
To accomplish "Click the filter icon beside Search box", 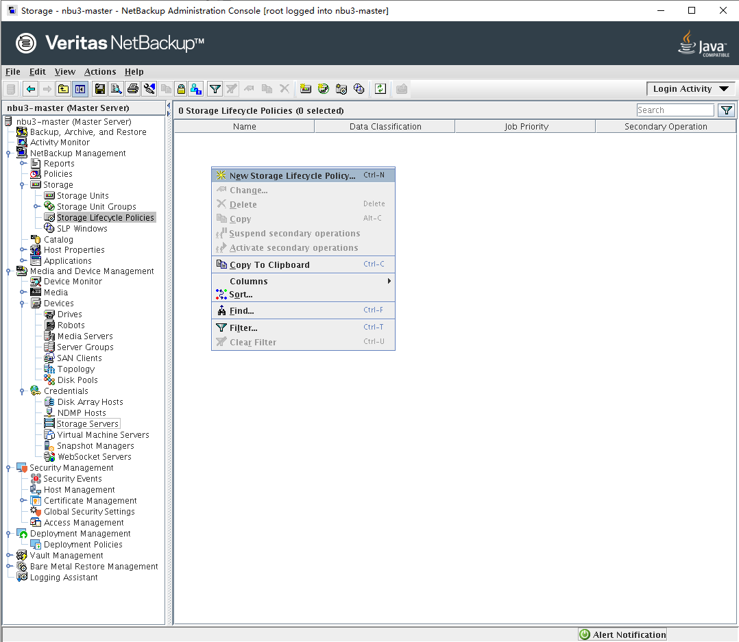I will pos(726,110).
